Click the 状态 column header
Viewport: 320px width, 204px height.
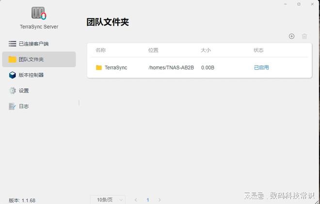(x=258, y=50)
